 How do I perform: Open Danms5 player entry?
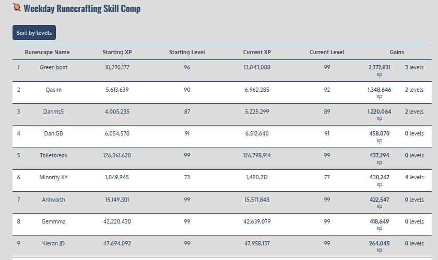coord(54,112)
